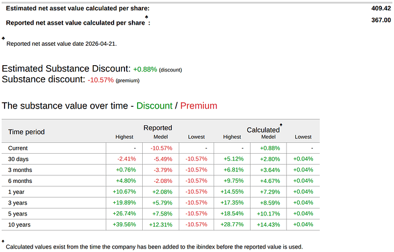The image size is (394, 252).
Task: Click the Time period column header
Action: (26, 132)
